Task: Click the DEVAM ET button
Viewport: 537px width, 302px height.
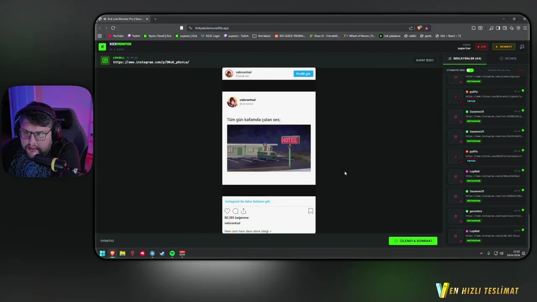Action: click(503, 47)
